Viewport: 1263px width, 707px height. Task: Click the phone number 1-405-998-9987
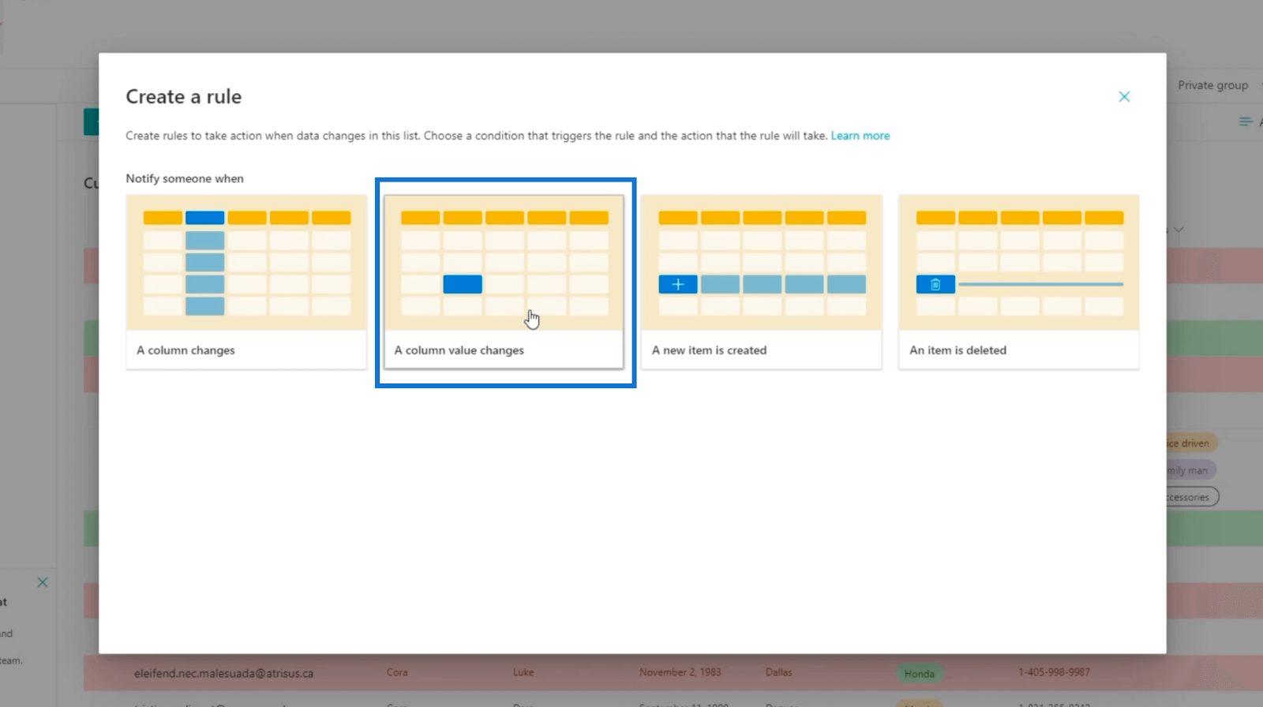pyautogui.click(x=1054, y=672)
